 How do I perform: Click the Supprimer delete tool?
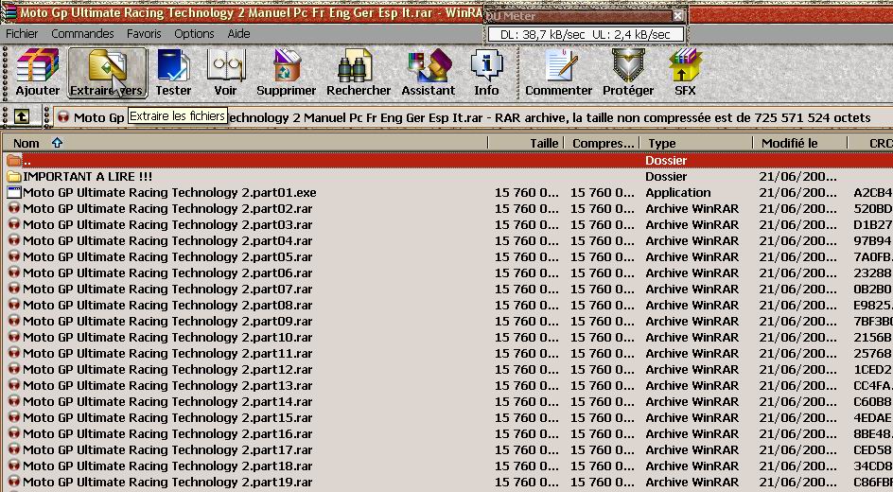tap(286, 72)
